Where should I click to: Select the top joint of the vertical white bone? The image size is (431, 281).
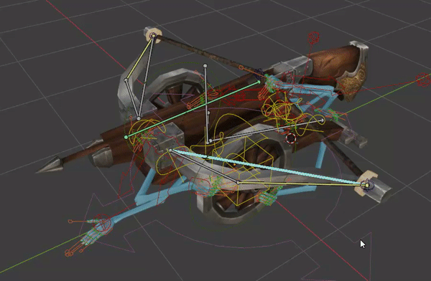click(x=205, y=66)
